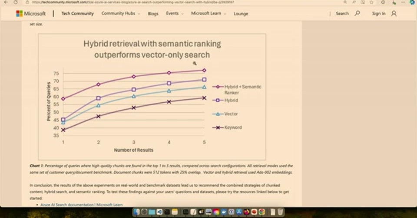Reload the page with refresh icon
The height and width of the screenshot is (218, 417).
16,2
